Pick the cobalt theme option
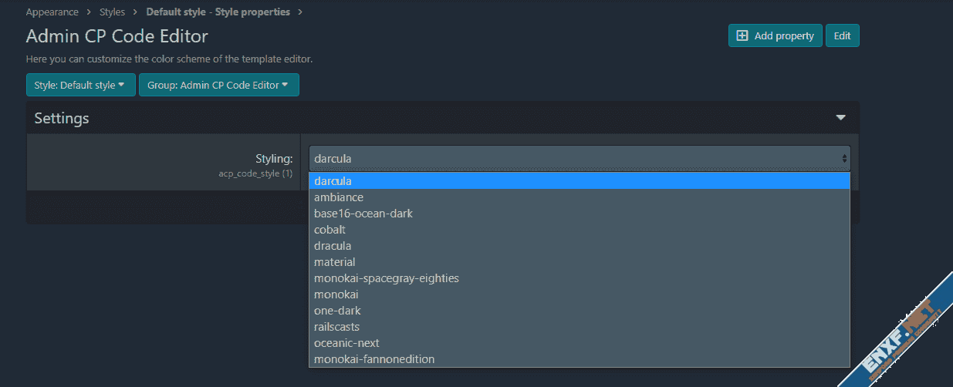This screenshot has height=387, width=953. tap(329, 230)
